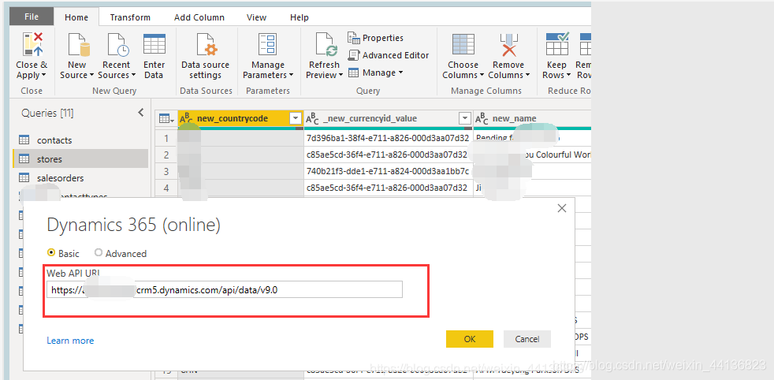Click the _new_currencyid_value column type icon
The height and width of the screenshot is (380, 774).
click(312, 118)
